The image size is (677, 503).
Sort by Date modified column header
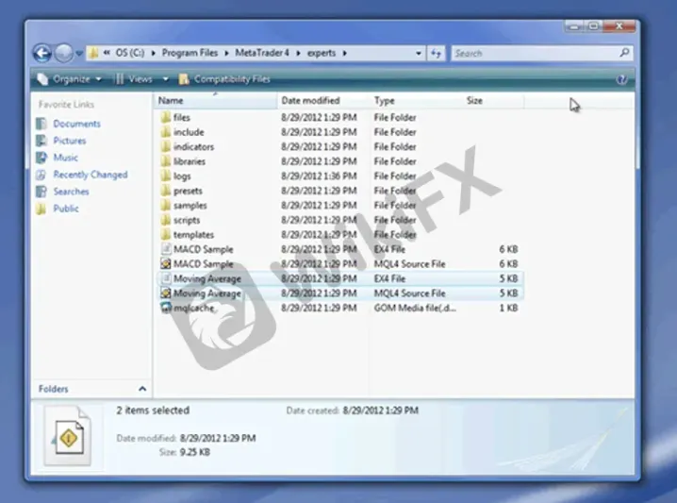323,101
